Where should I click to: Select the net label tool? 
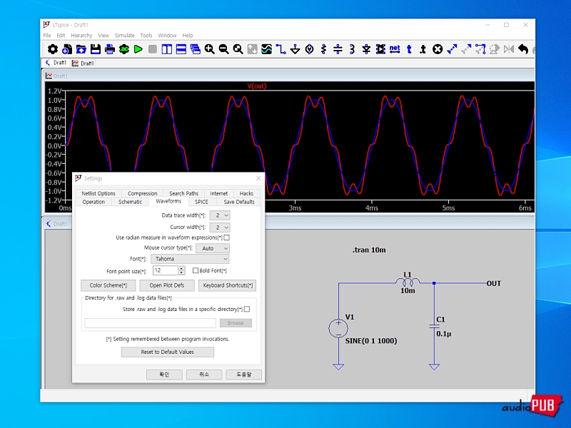click(394, 49)
